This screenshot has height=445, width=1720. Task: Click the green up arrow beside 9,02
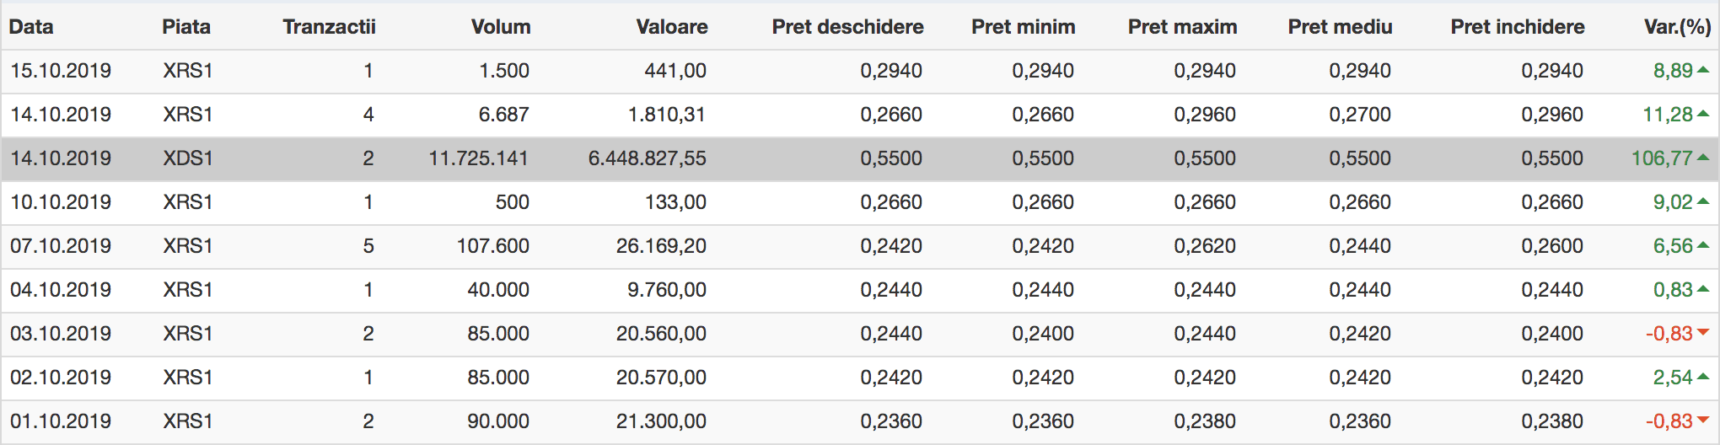(1703, 201)
